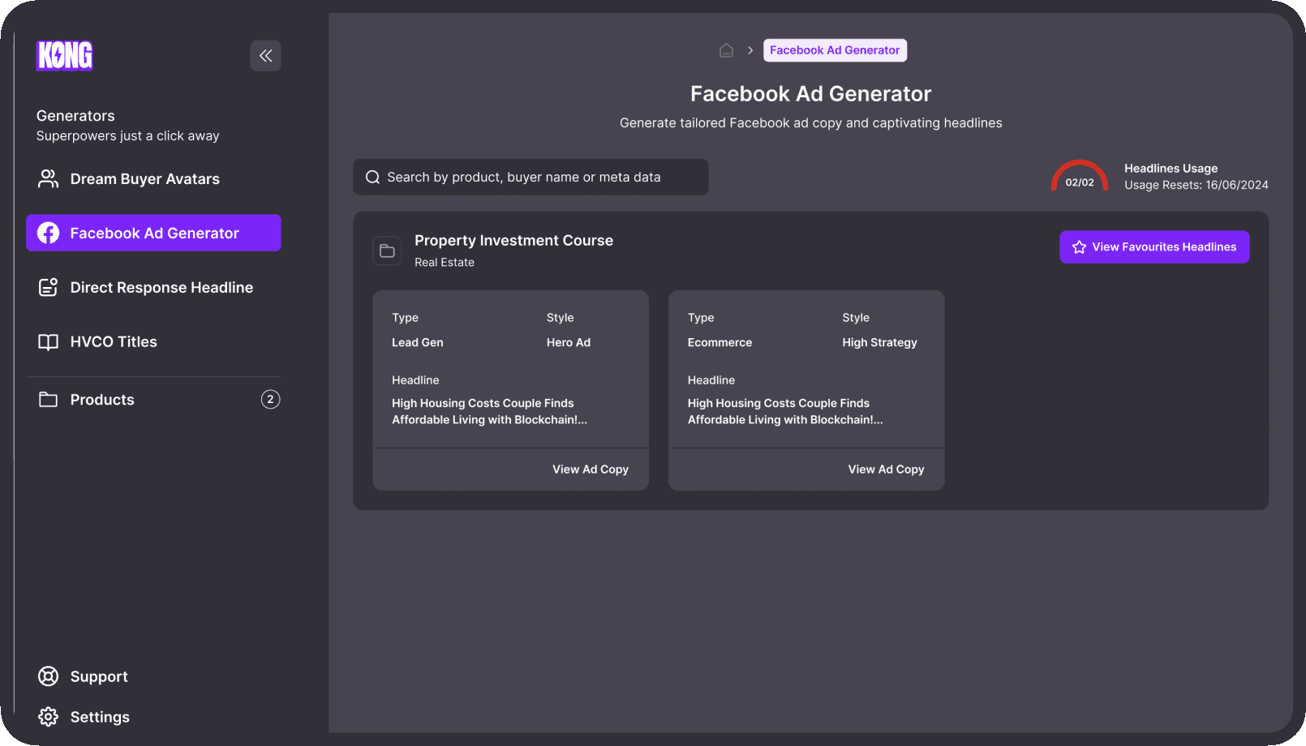Select Direct Response Headline in sidebar
The width and height of the screenshot is (1306, 746).
coord(161,288)
